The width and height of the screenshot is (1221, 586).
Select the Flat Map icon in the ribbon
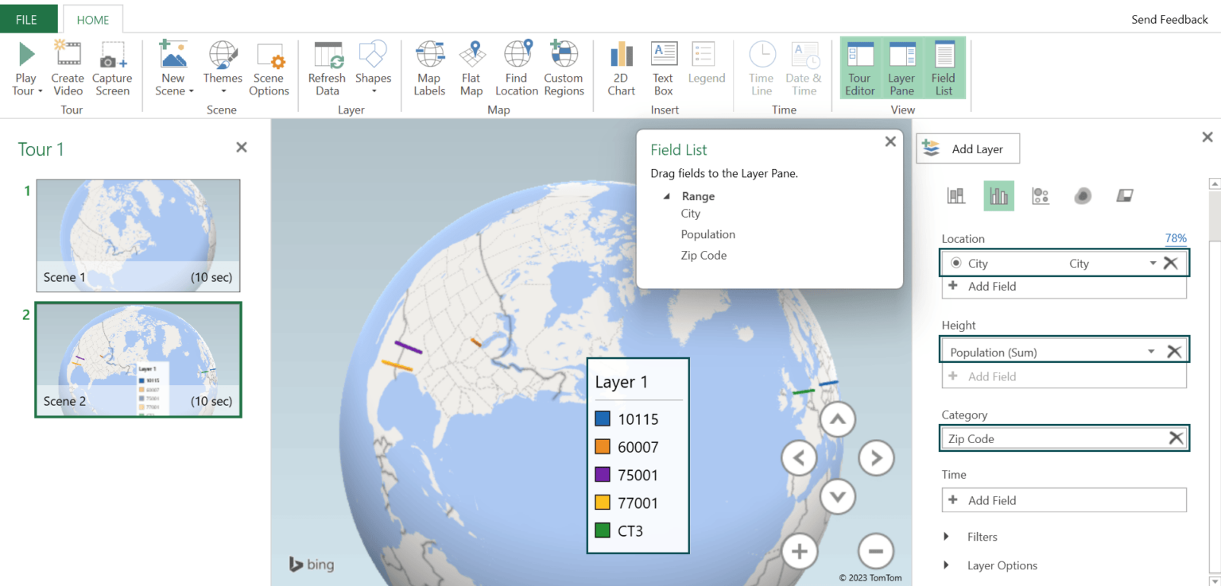coord(471,67)
